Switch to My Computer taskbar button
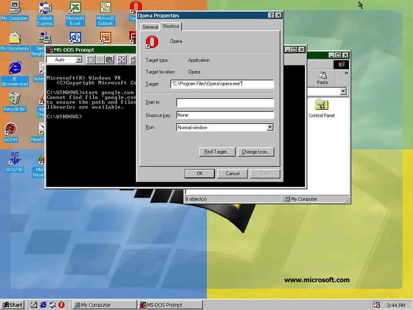Screen dimensions: 413x310 pyautogui.click(x=104, y=305)
